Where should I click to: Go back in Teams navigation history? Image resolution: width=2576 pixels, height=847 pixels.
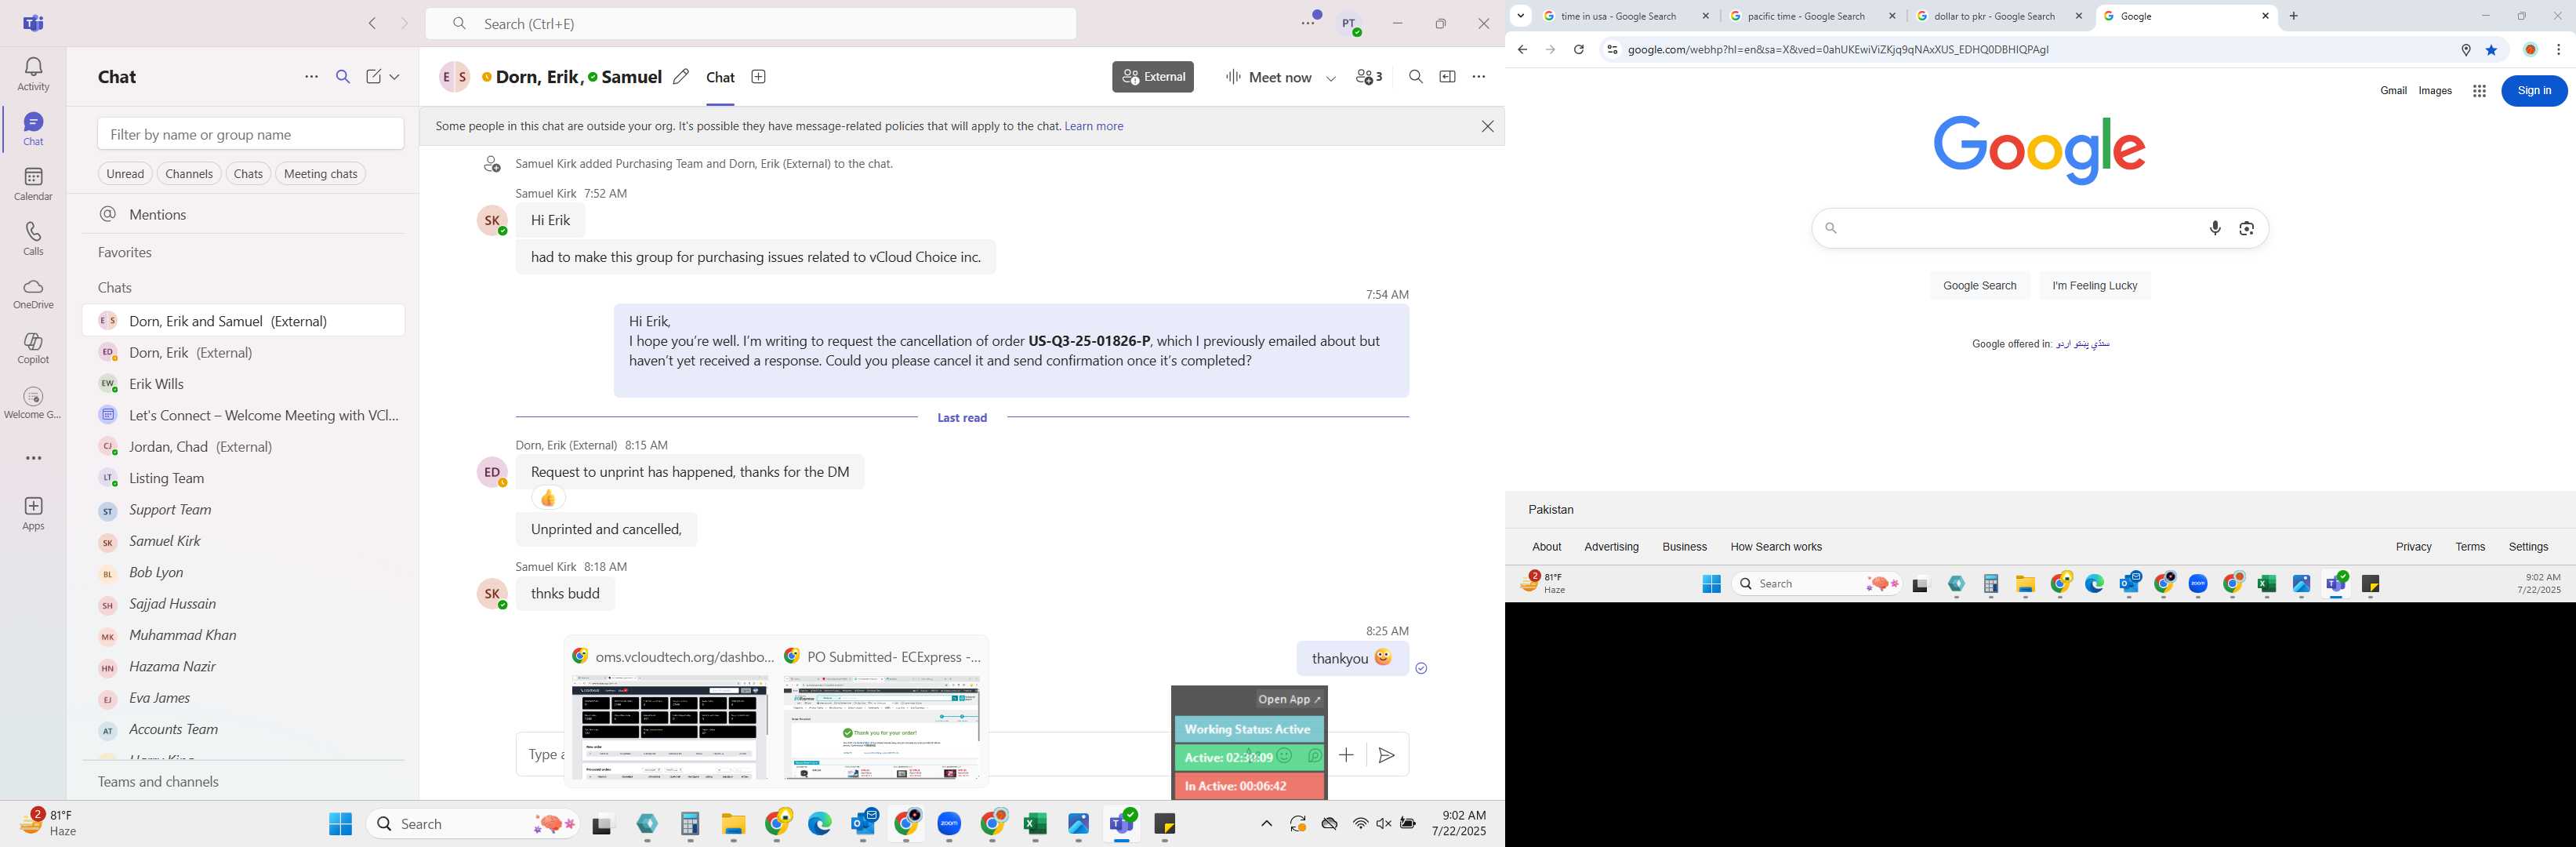click(372, 23)
